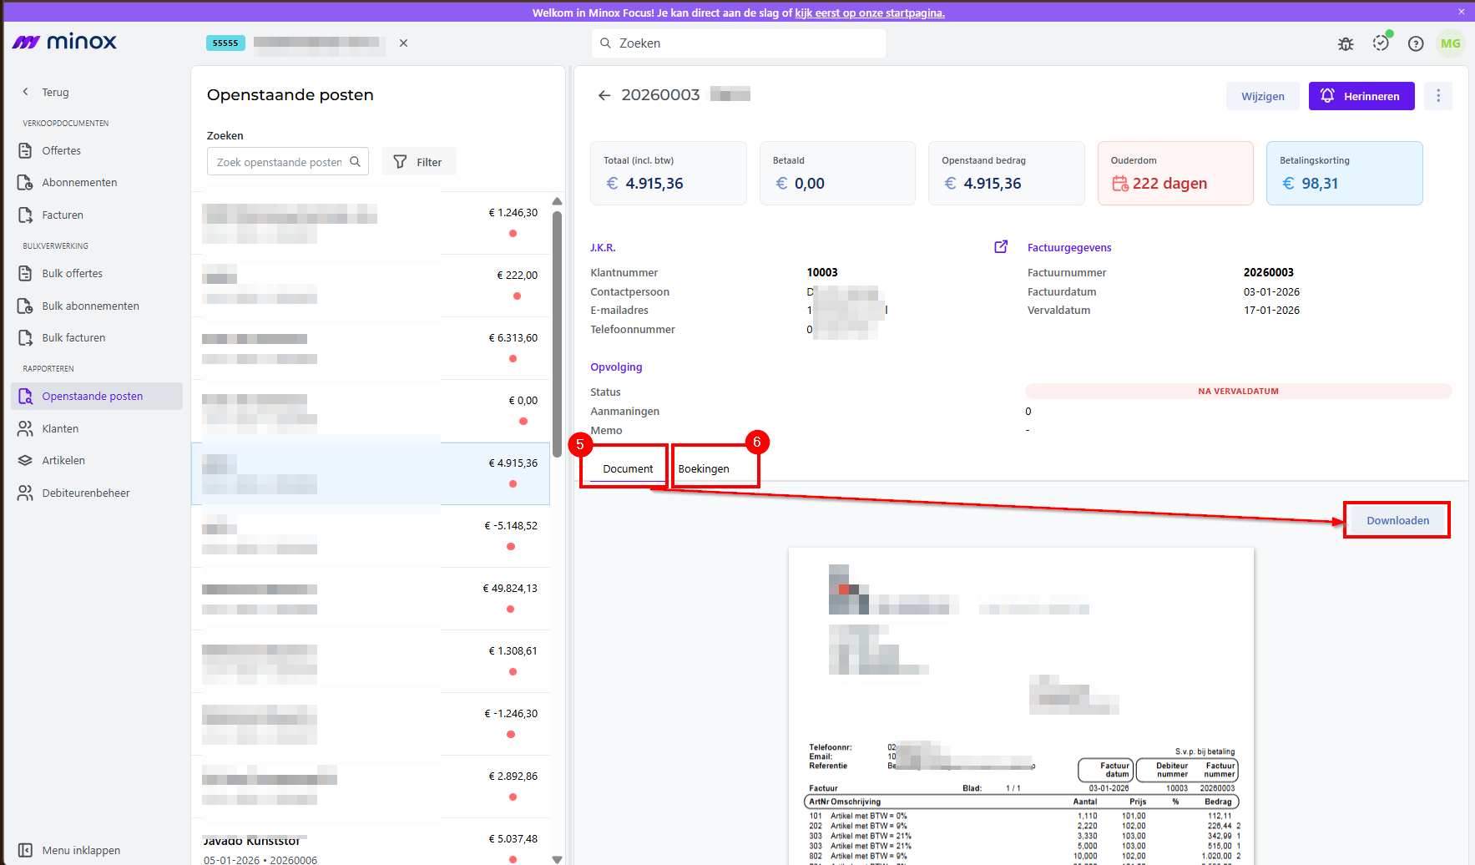Select the € 6.313,60 open item
Screen dimensions: 1475x865
pyautogui.click(x=371, y=348)
